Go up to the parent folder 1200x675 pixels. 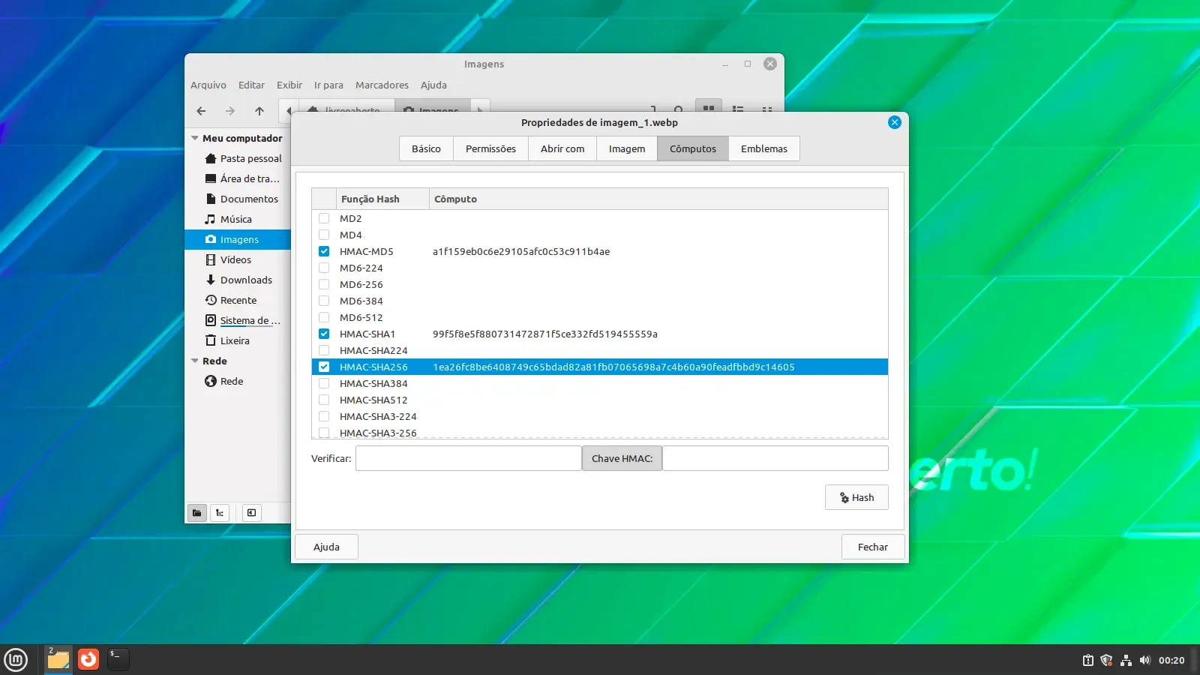pyautogui.click(x=259, y=111)
